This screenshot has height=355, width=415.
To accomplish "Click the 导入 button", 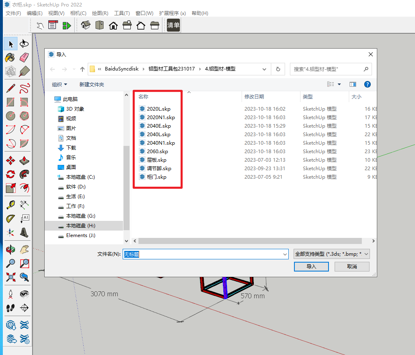I will [x=311, y=266].
